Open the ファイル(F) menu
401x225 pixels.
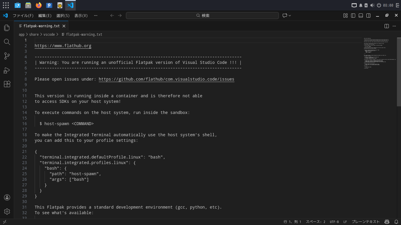(23, 16)
